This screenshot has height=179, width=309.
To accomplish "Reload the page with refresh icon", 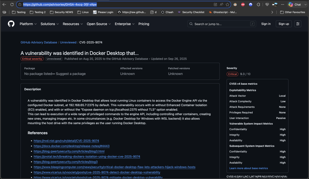I will click(x=12, y=4).
